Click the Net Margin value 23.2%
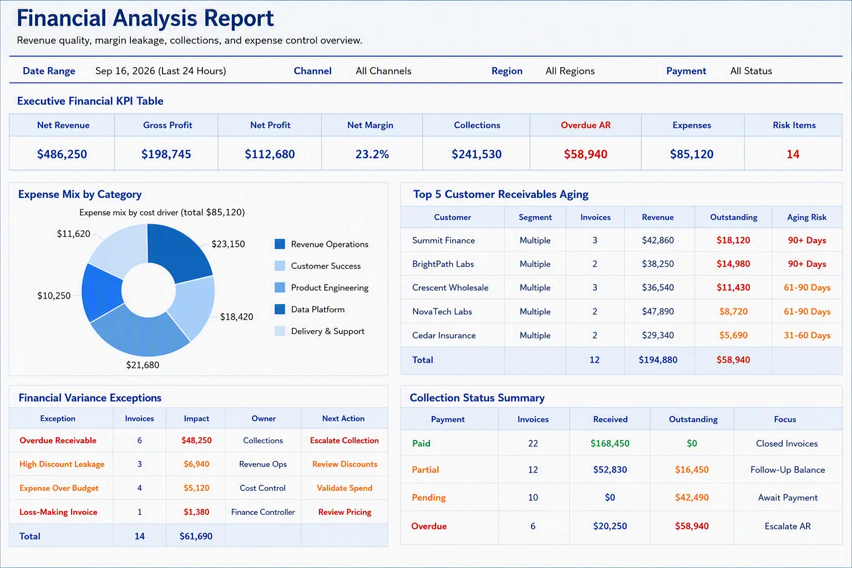 pyautogui.click(x=372, y=154)
